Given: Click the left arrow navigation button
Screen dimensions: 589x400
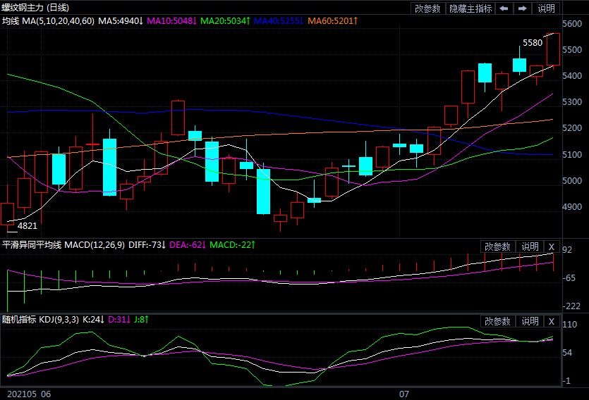Looking at the screenshot, I should tap(504, 8).
